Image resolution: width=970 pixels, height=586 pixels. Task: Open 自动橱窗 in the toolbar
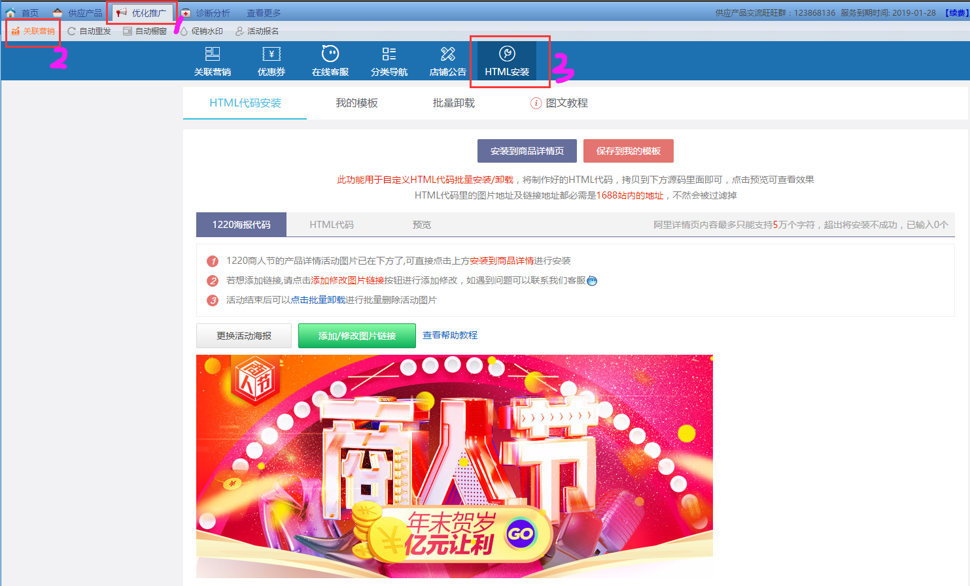click(145, 31)
